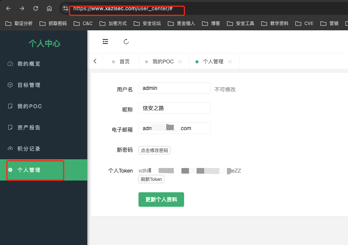The height and width of the screenshot is (245, 348).
Task: Open the 教学资料 bookmark folder
Action: (275, 24)
